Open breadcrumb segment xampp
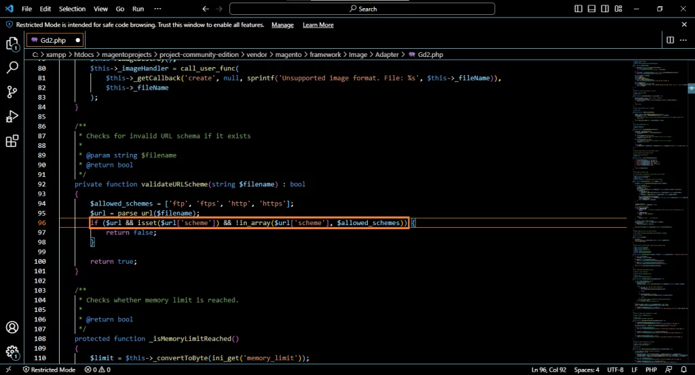695x375 pixels. click(56, 54)
